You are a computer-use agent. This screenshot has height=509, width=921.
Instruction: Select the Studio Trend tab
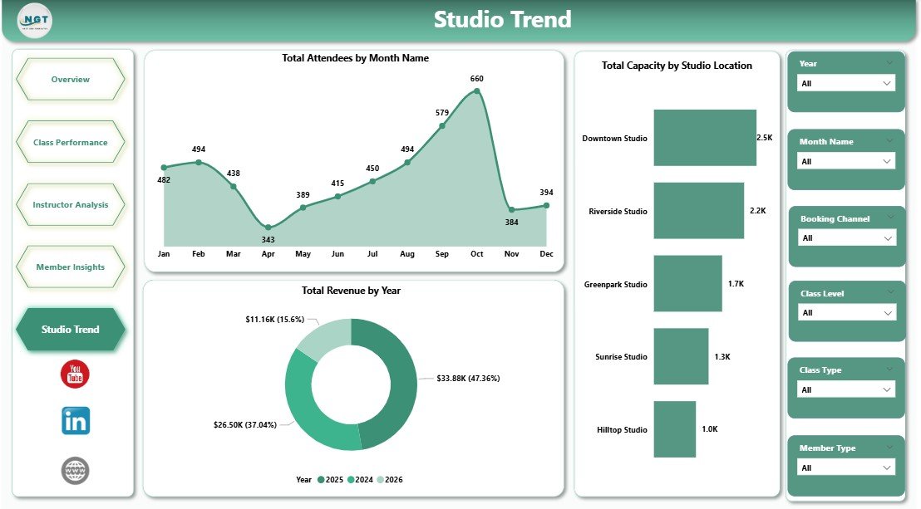pyautogui.click(x=71, y=329)
